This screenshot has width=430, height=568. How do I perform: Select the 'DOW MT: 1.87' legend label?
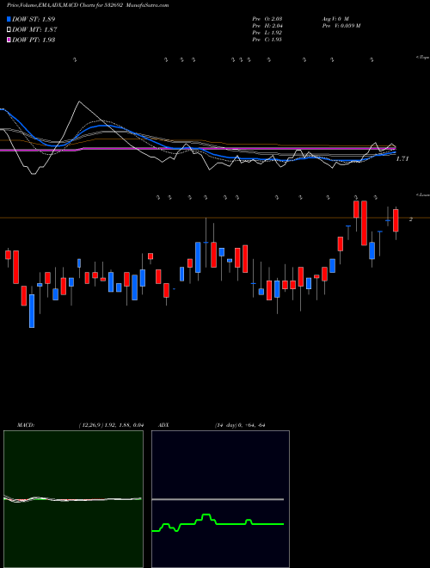pyautogui.click(x=34, y=30)
